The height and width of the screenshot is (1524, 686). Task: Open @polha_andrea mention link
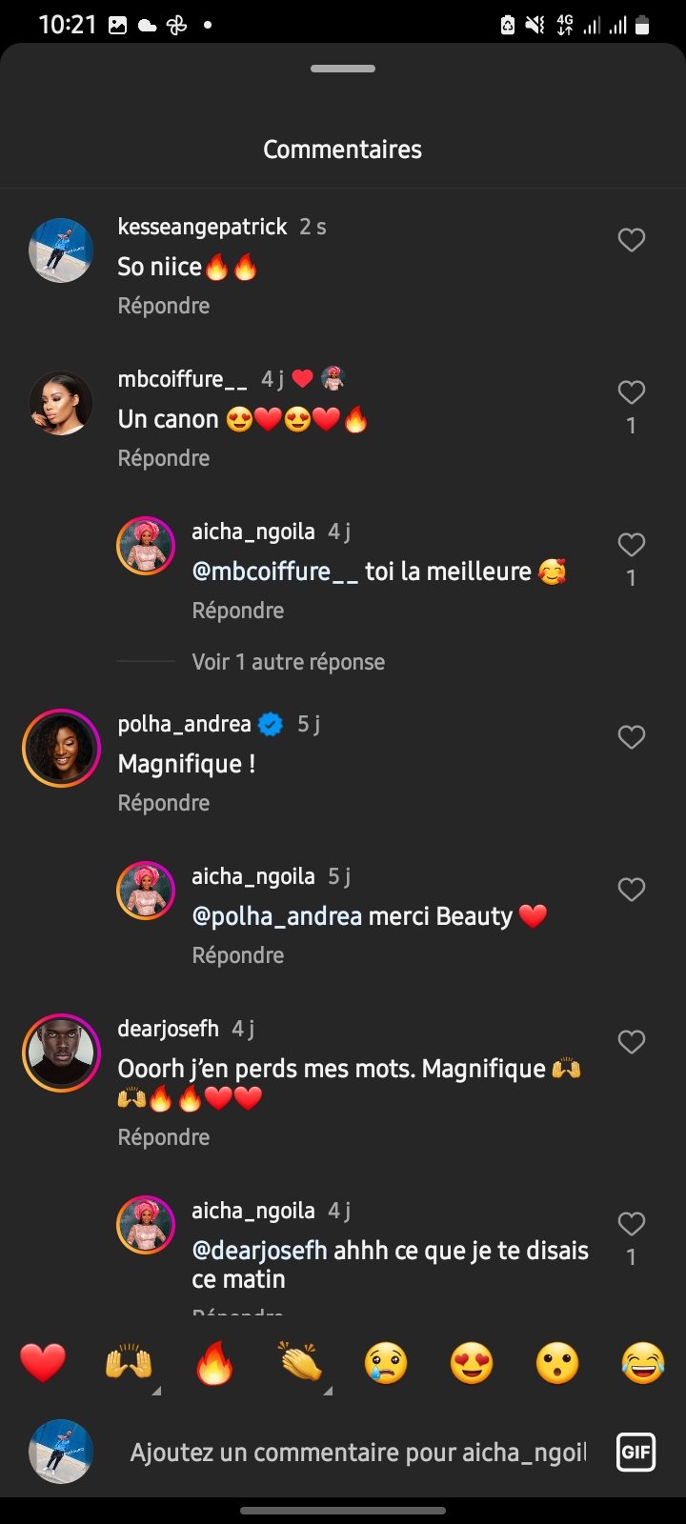pos(277,916)
